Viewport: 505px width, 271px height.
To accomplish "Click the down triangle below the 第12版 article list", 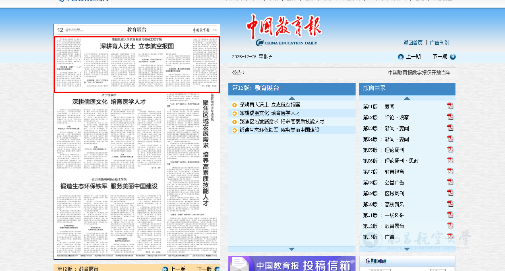I will pos(292,249).
